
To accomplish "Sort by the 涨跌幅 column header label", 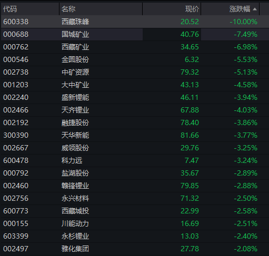I will 240,9.
